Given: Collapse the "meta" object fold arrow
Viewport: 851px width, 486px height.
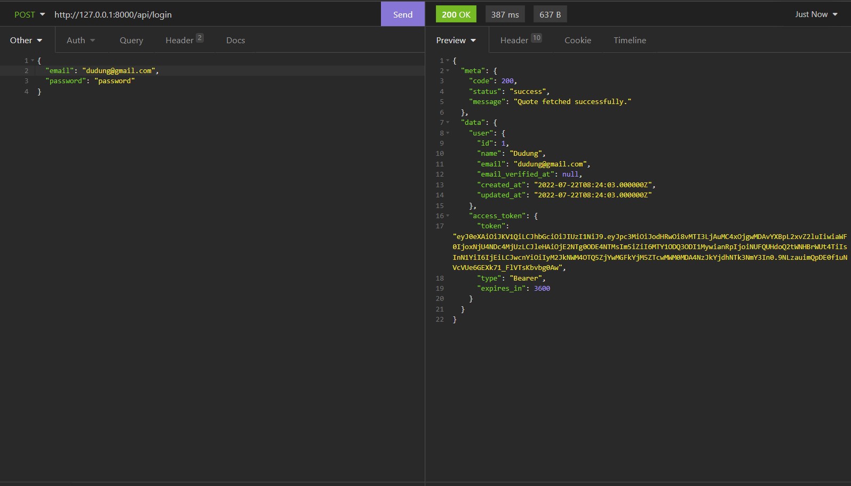Looking at the screenshot, I should [x=448, y=71].
